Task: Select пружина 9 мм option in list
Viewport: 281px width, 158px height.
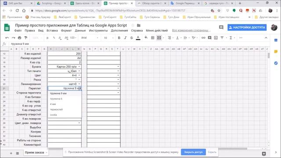Action: coord(58,93)
